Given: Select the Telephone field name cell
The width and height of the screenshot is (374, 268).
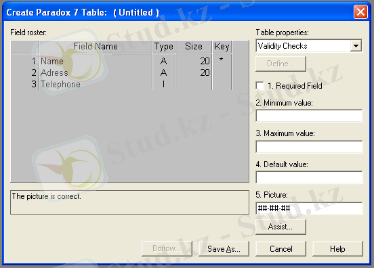Looking at the screenshot, I should pos(96,84).
